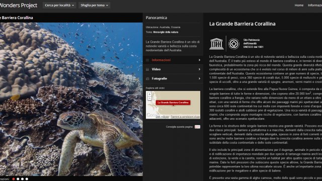Image resolution: width=322 pixels, height=181 pixels.
Task: Select the Informazioni section row
Action: coord(173,60)
